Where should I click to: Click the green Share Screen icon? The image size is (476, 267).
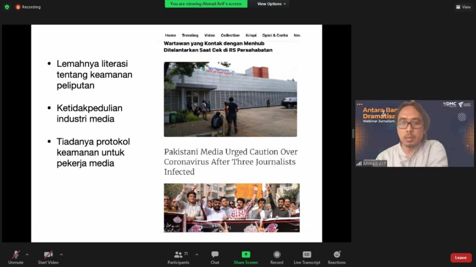[245, 257]
